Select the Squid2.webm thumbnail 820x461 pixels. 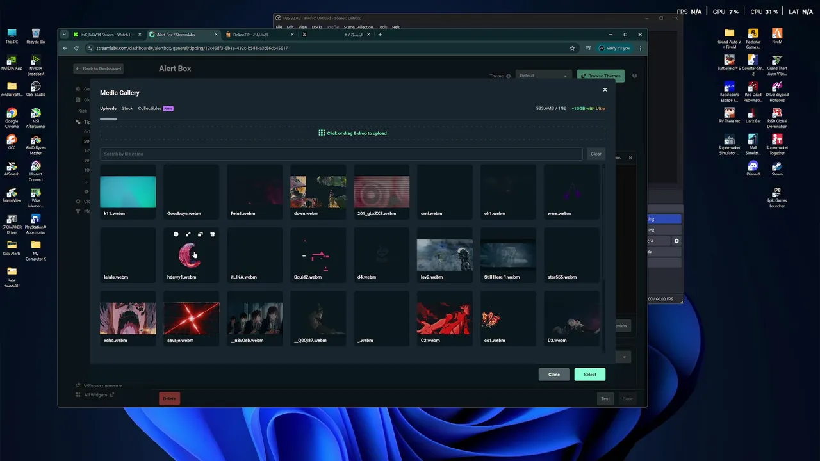[x=318, y=255]
